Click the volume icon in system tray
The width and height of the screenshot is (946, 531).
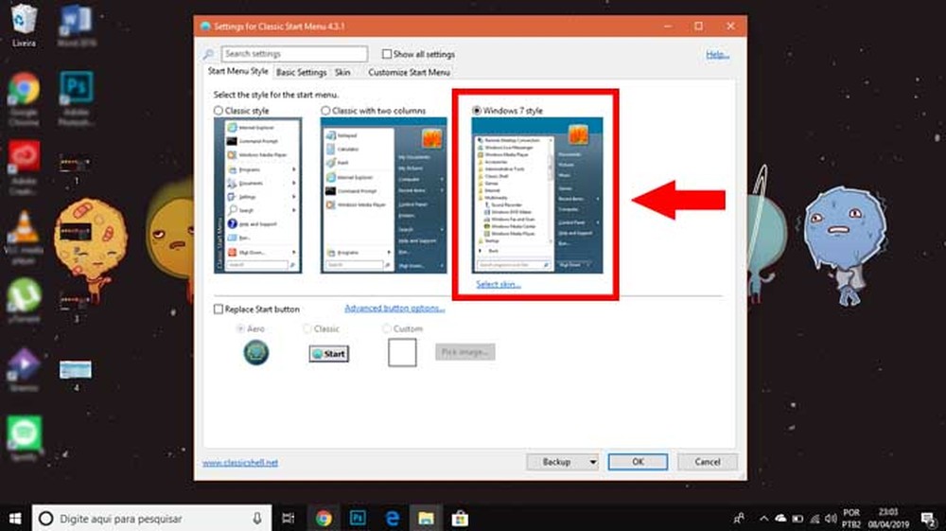pos(831,519)
